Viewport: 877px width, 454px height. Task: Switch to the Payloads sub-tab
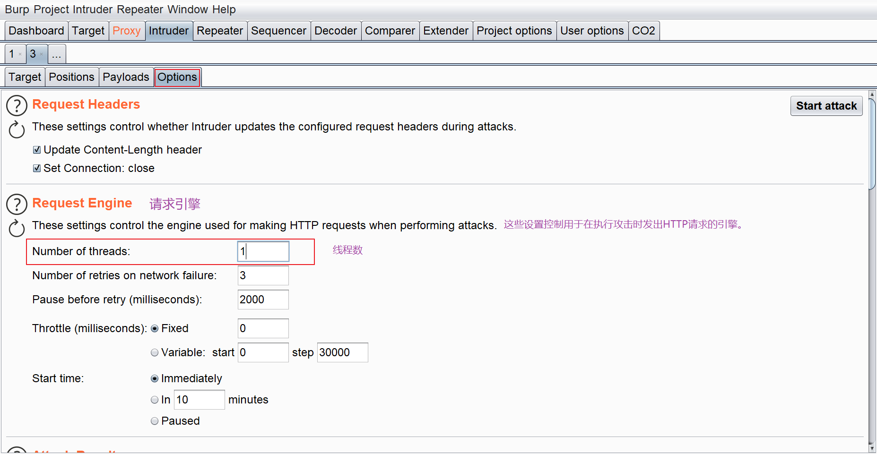point(126,77)
